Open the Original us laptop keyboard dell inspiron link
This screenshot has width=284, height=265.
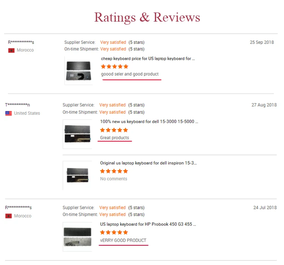[x=148, y=163]
